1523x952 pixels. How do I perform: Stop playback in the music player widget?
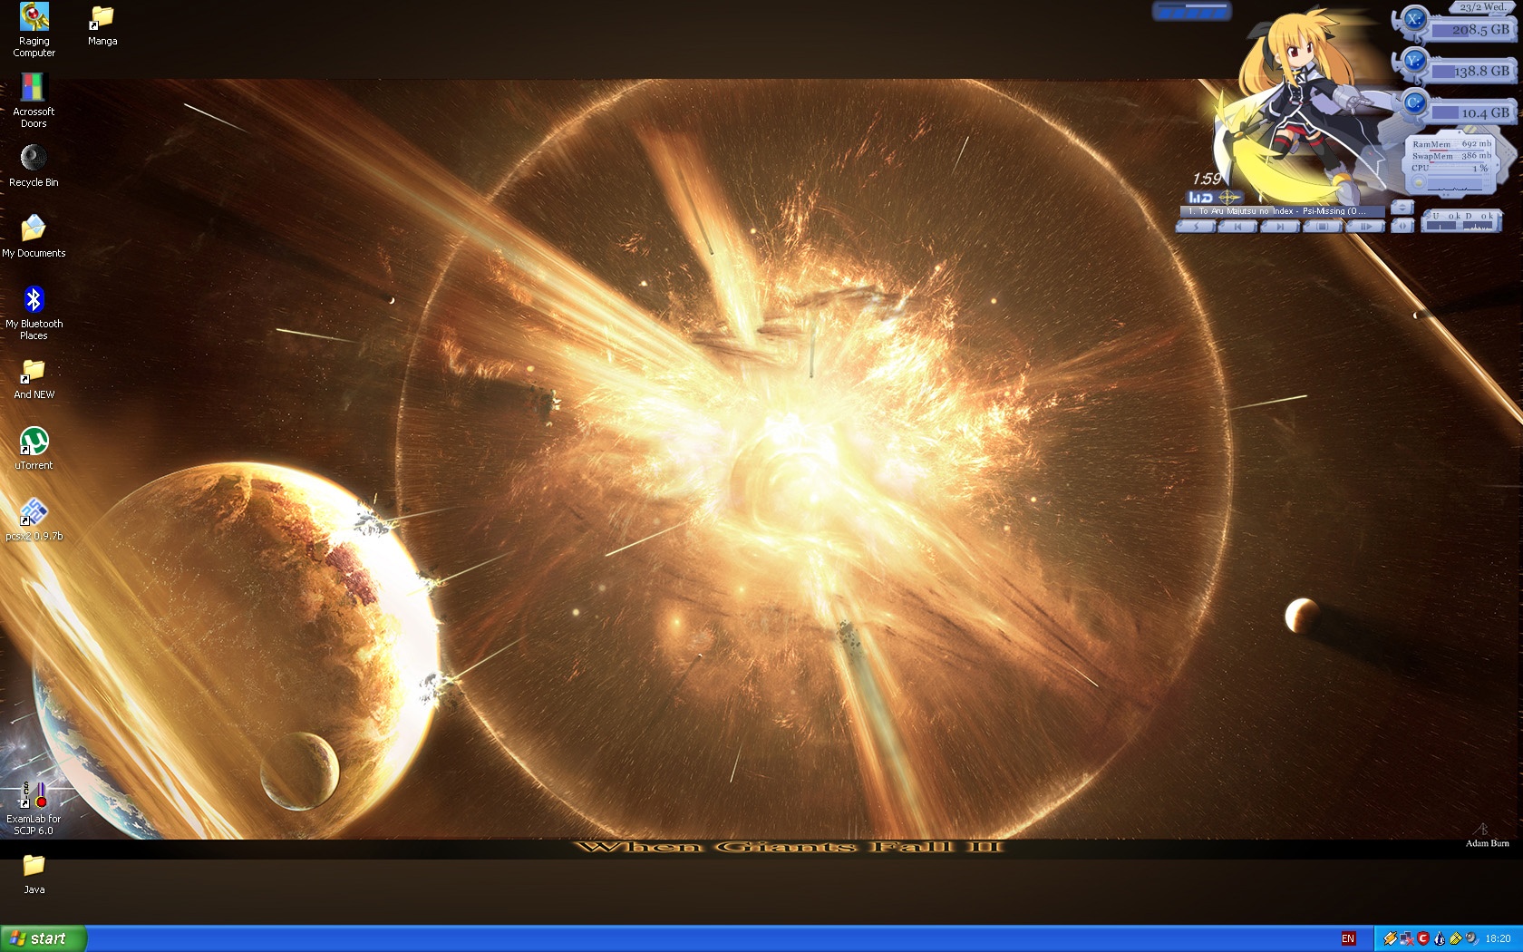coord(1323,227)
